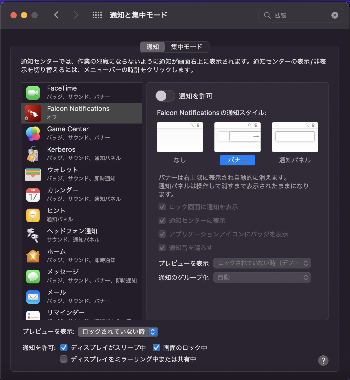Image resolution: width=350 pixels, height=380 pixels.
Task: Open help with question mark button
Action: (x=323, y=361)
